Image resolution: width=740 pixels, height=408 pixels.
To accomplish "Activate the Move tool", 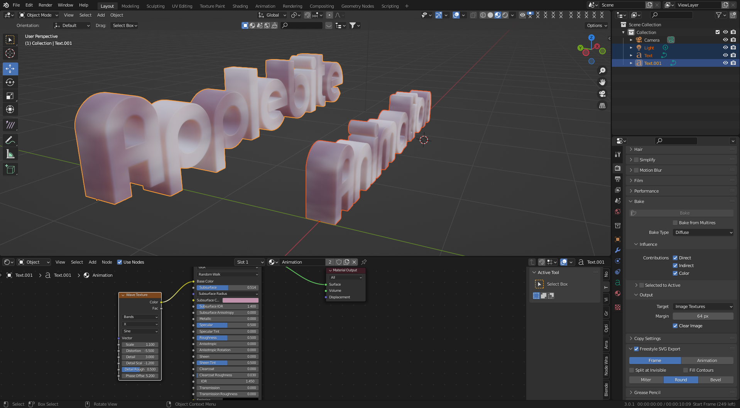I will pyautogui.click(x=10, y=69).
